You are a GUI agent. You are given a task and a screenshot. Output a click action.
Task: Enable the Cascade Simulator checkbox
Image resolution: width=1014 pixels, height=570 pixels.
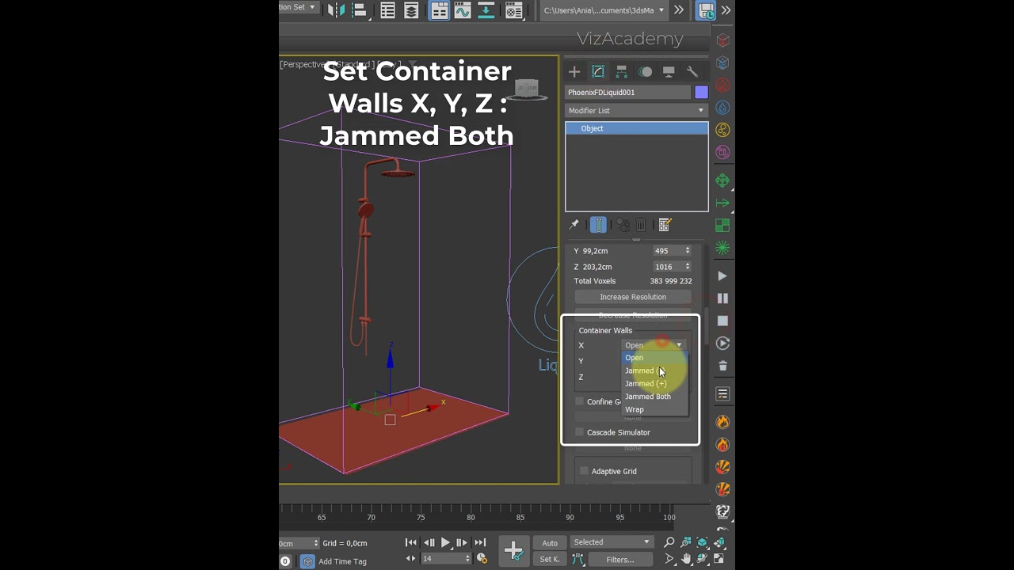point(579,432)
